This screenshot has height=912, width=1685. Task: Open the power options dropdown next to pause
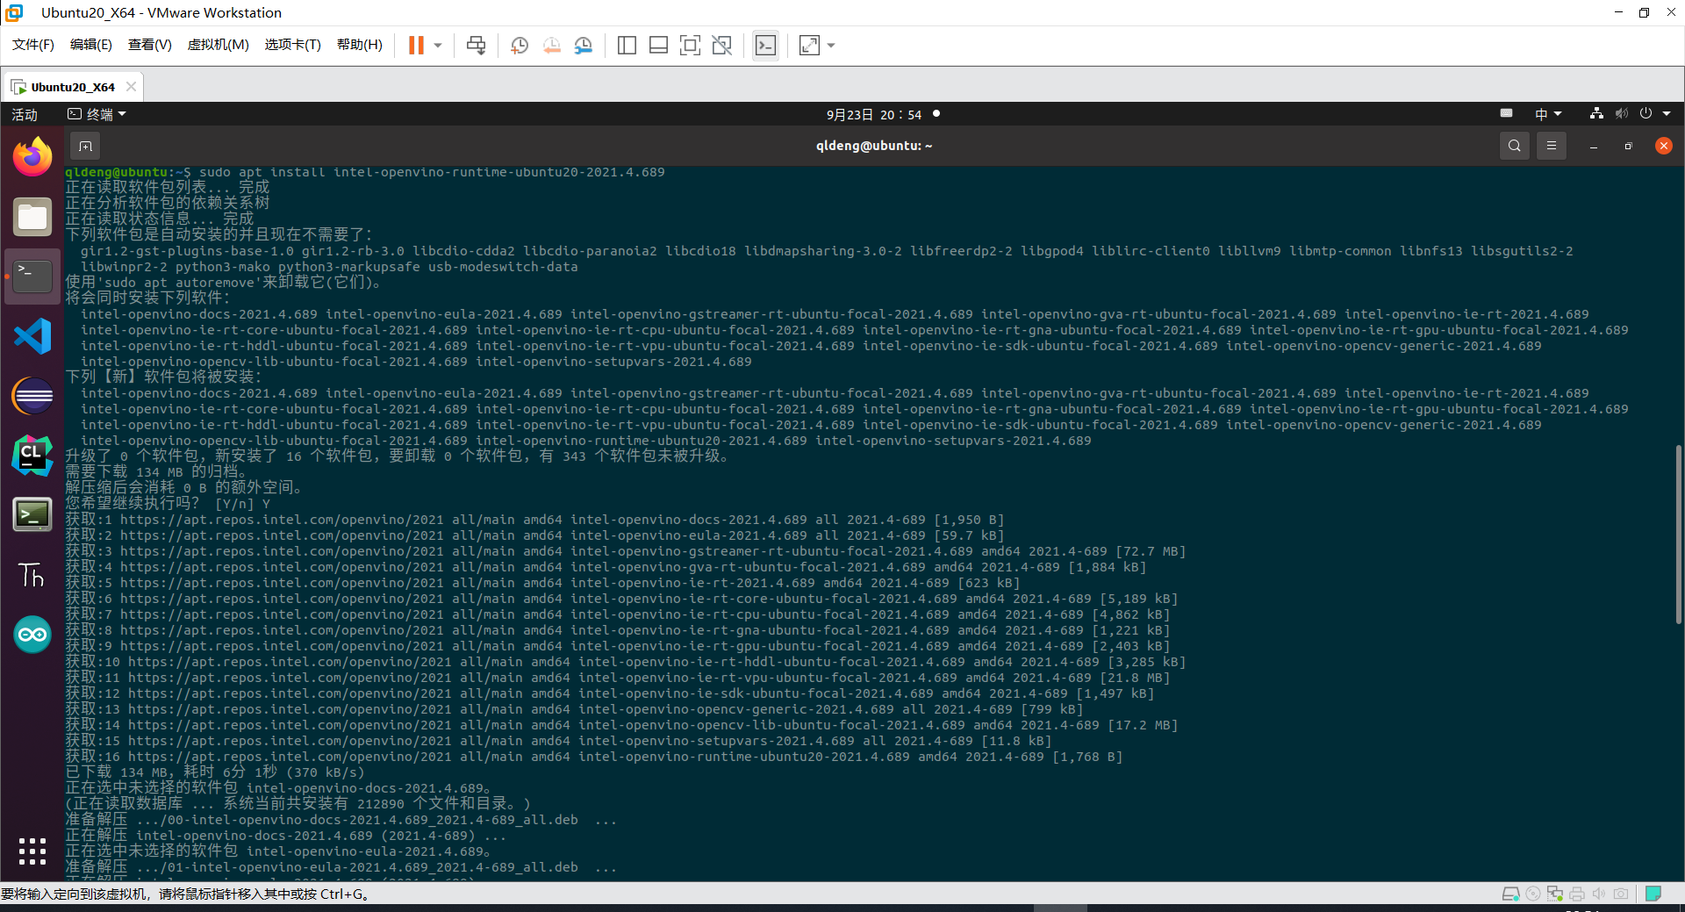tap(437, 45)
